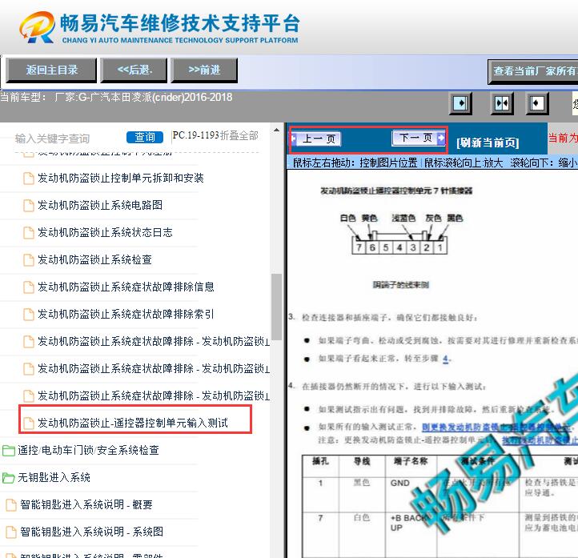Click the sidebar scroll-up arrow

(276, 130)
